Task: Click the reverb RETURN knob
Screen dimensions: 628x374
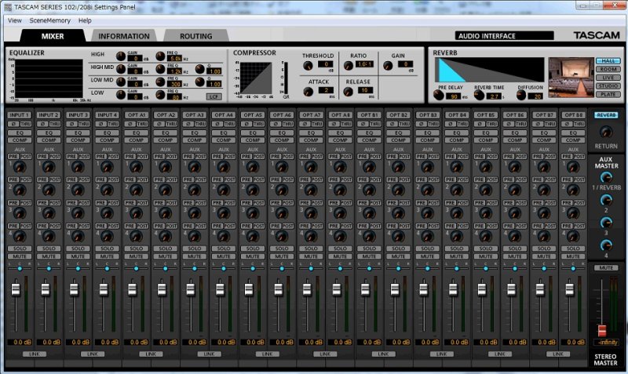Action: click(605, 133)
